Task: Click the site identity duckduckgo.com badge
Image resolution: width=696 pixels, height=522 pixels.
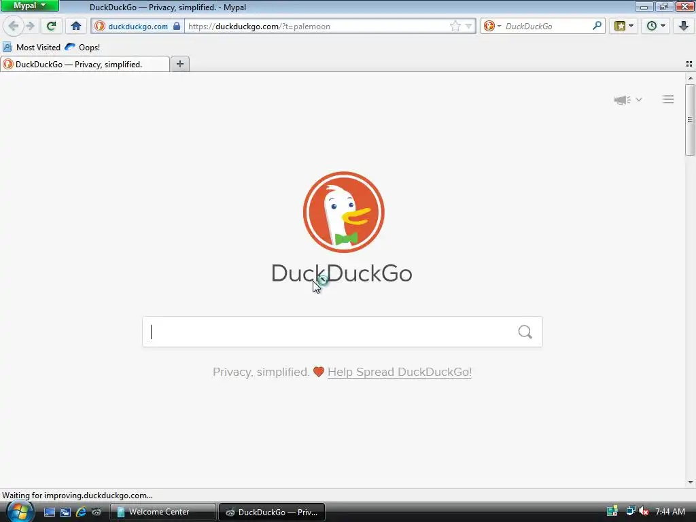Action: click(137, 27)
